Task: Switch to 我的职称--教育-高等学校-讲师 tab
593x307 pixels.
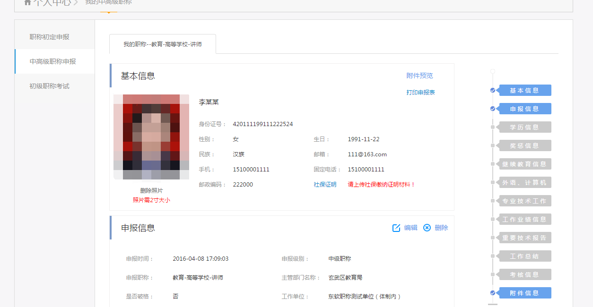Action: (x=163, y=44)
